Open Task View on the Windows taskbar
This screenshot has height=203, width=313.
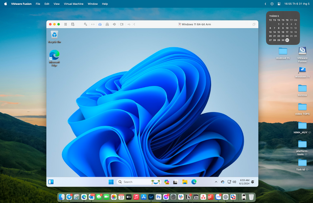175,182
